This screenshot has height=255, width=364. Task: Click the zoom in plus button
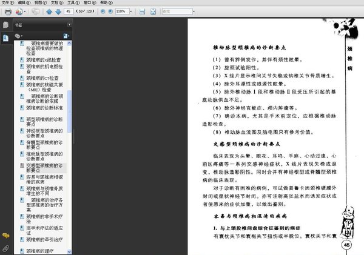tap(110, 12)
